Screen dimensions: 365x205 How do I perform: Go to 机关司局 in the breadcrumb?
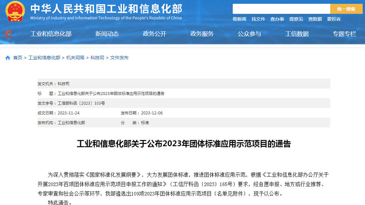coord(75,58)
